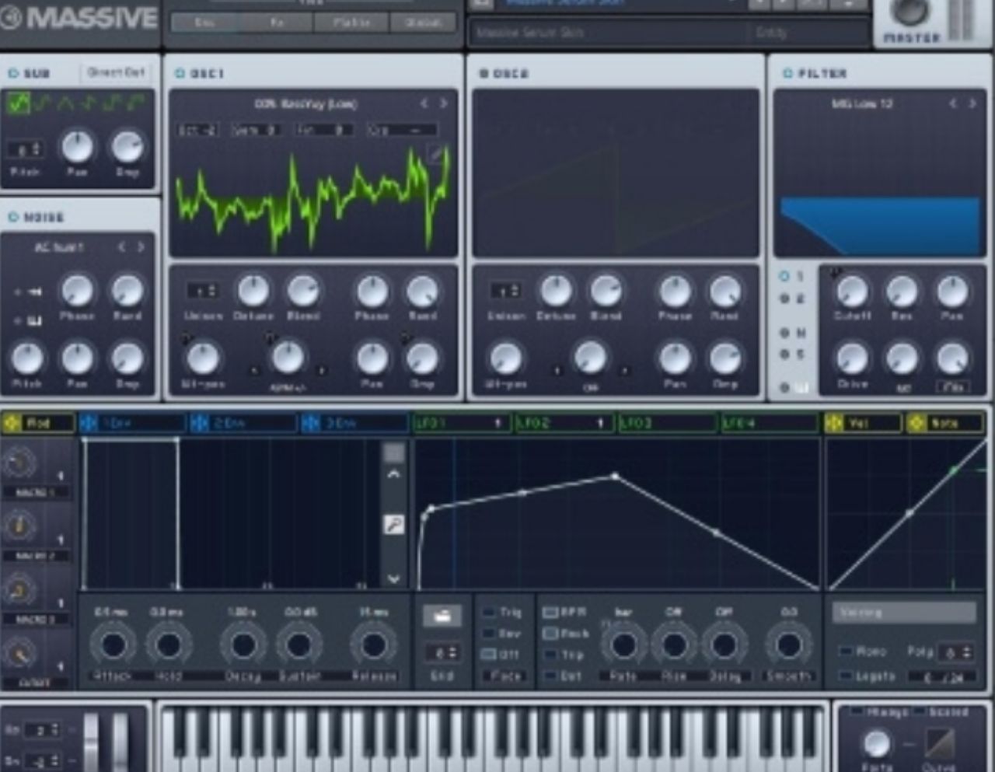Select the LFO 3 tab
Viewport: 995px width, 772px height.
coord(667,423)
